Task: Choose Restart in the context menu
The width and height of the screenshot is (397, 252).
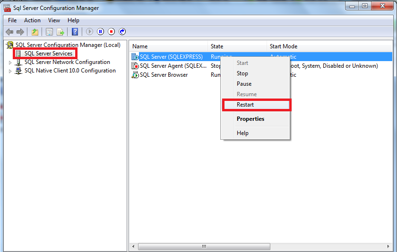Action: point(256,105)
